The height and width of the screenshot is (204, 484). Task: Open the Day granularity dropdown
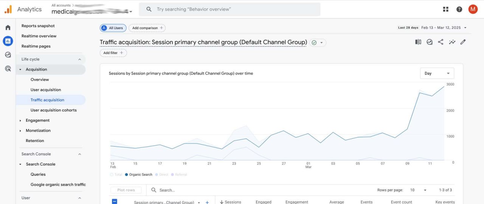(x=437, y=73)
